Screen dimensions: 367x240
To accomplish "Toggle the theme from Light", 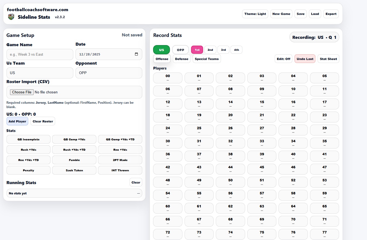I will coord(255,14).
